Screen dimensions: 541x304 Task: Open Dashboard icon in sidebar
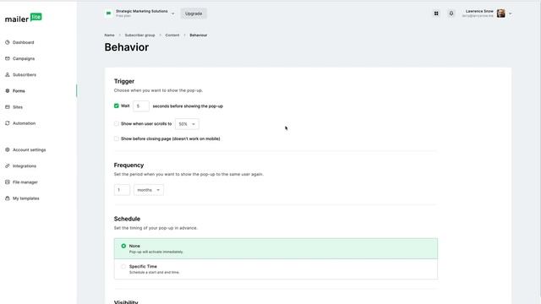tap(8, 42)
